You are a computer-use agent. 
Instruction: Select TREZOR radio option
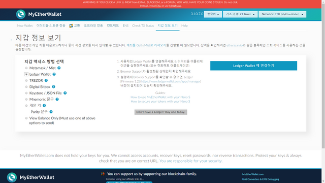[x=26, y=80]
